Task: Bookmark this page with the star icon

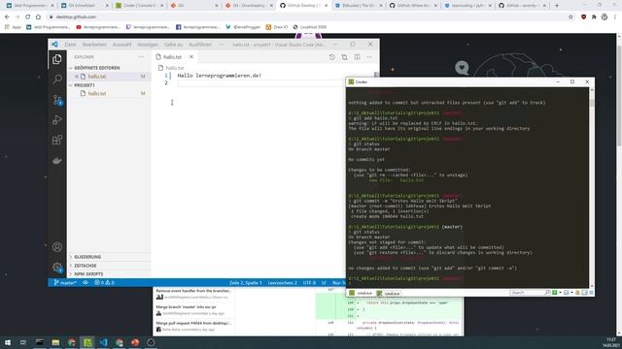Action: (570, 17)
